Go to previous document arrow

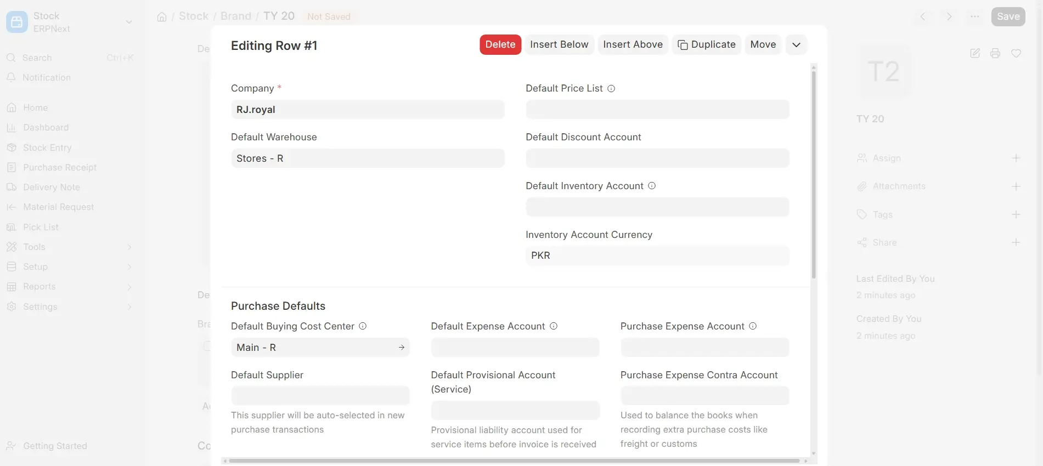coord(923,16)
